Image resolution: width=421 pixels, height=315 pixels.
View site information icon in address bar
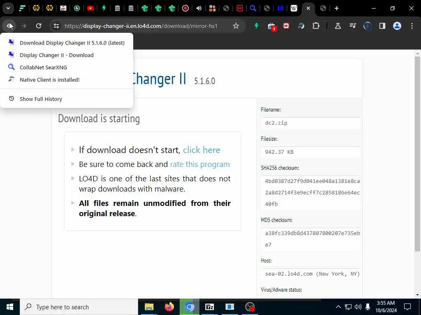click(x=56, y=26)
